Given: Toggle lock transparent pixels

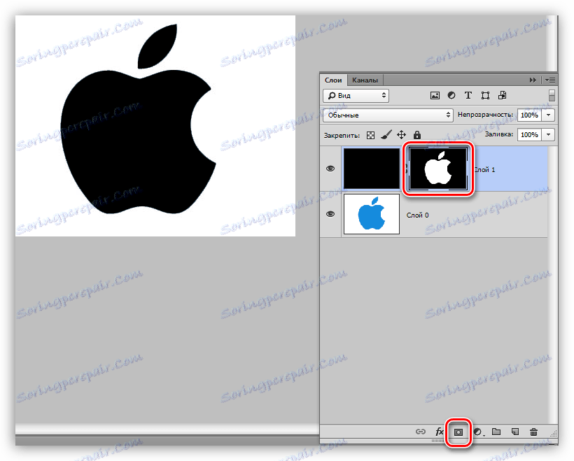Looking at the screenshot, I should click(370, 135).
